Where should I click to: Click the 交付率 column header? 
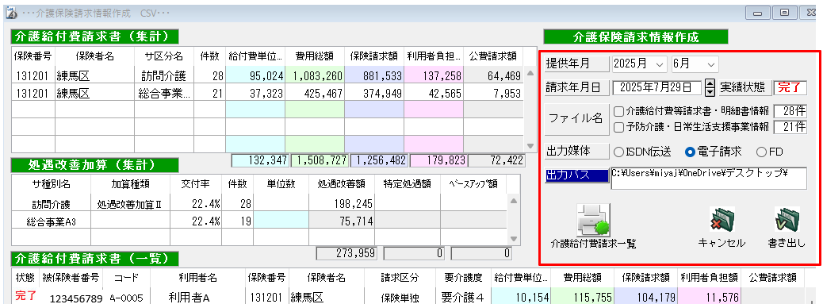(195, 184)
